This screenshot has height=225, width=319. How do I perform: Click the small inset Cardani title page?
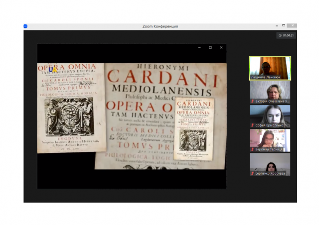(193, 129)
